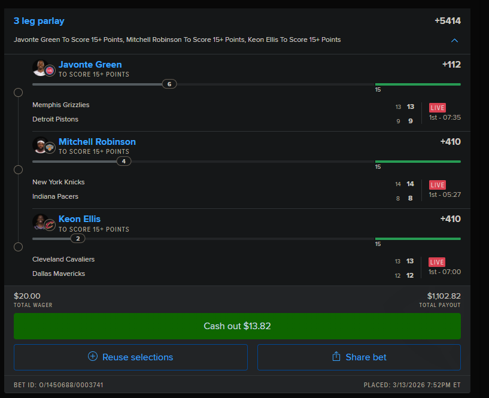Cash out the bet for $13.82
This screenshot has width=489, height=398.
pos(237,326)
